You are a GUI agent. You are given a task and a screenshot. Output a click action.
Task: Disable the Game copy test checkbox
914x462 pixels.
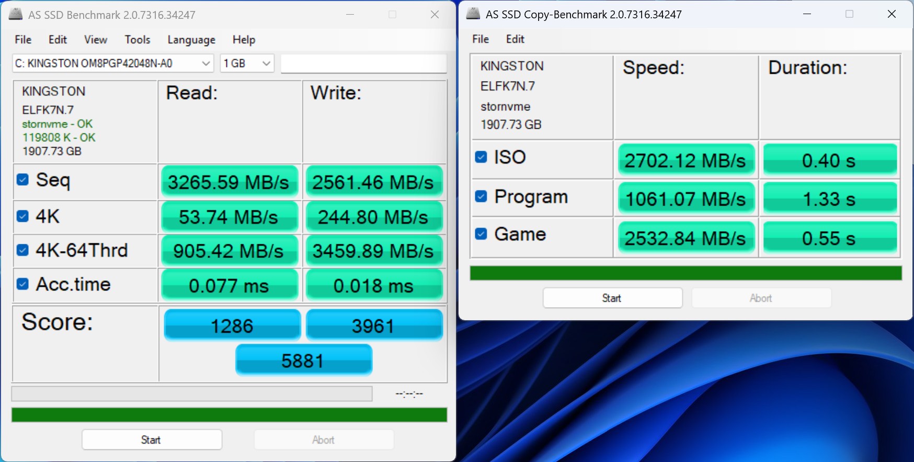coord(481,234)
